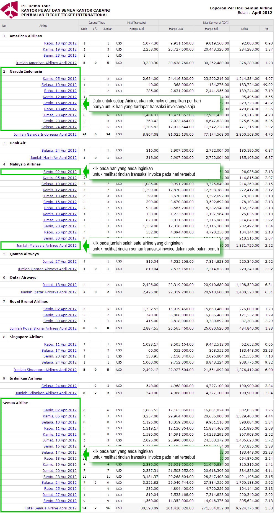Open Kamis, 05 Apr 2012 under Malaysia Airlines
The height and width of the screenshot is (513, 275).
click(x=60, y=178)
